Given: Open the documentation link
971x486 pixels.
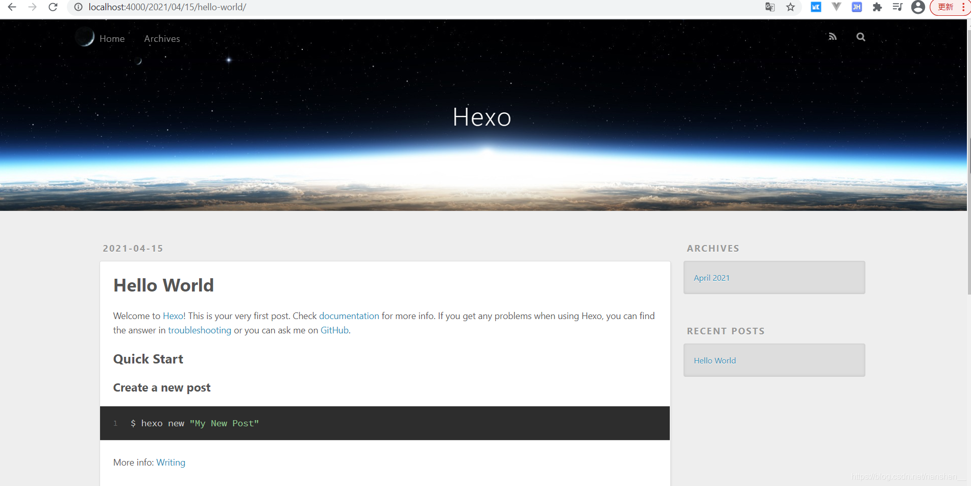Looking at the screenshot, I should (349, 316).
